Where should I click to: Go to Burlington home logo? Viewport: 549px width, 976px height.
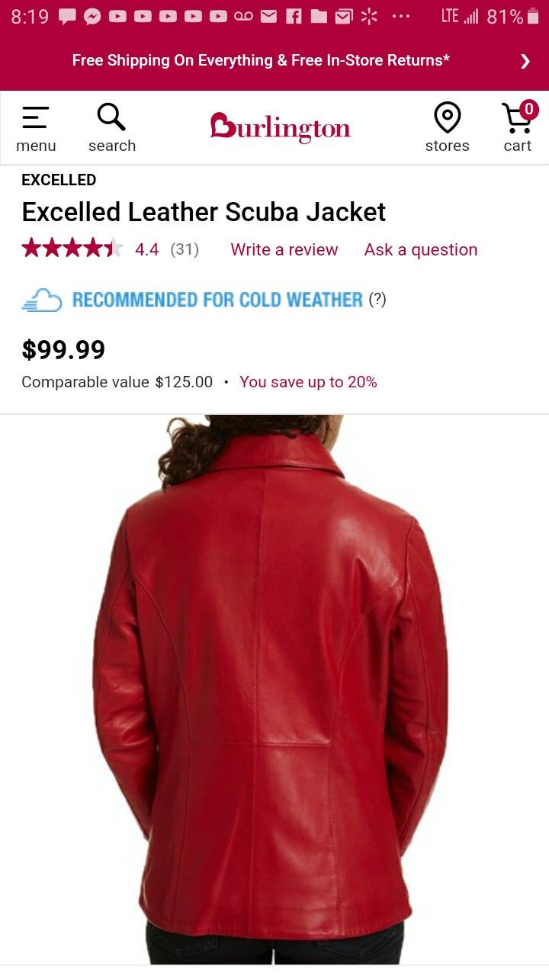[280, 127]
